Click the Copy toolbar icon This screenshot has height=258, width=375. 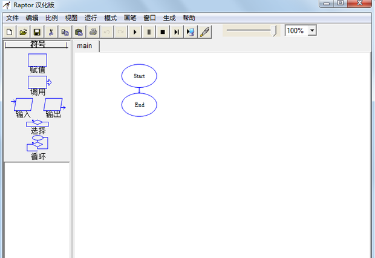pyautogui.click(x=65, y=32)
